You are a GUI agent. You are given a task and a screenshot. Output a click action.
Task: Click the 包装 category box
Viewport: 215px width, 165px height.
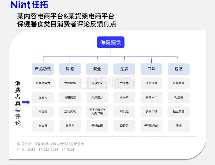pyautogui.click(x=179, y=69)
